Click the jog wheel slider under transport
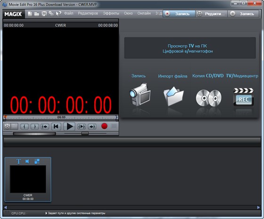Viewport: 264px width, 219px height. click(x=34, y=134)
